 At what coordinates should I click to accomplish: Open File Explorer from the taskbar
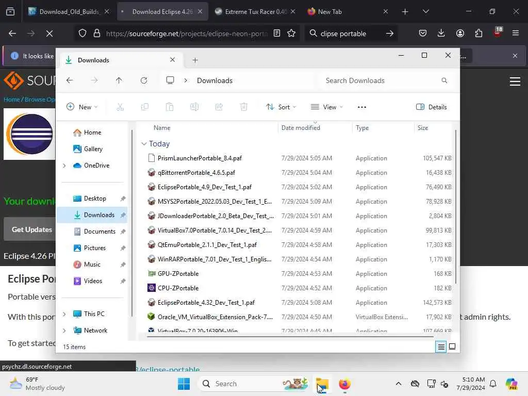[x=322, y=384]
